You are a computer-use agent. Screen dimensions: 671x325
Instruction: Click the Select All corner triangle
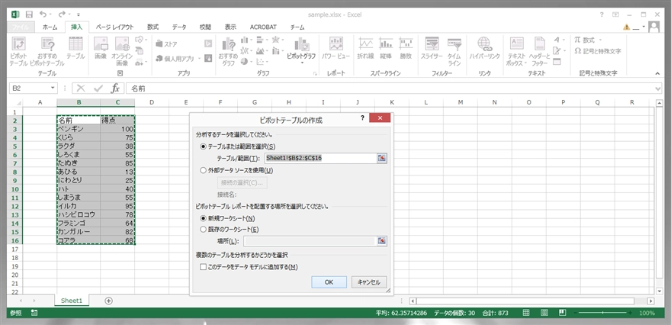pyautogui.click(x=18, y=103)
